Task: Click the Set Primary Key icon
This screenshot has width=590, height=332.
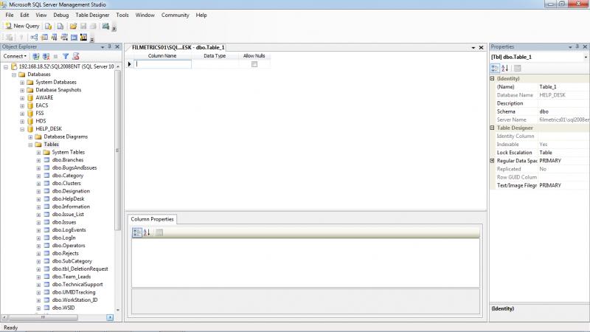Action: [x=21, y=37]
